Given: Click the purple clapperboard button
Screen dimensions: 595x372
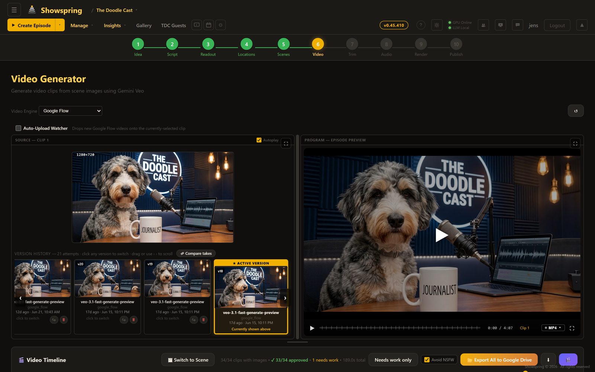Looking at the screenshot, I should point(568,360).
